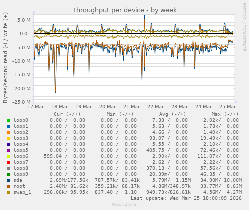Image resolution: width=249 pixels, height=210 pixels.
Task: Select the 'swap_1' legend label
Action: [x=22, y=192]
